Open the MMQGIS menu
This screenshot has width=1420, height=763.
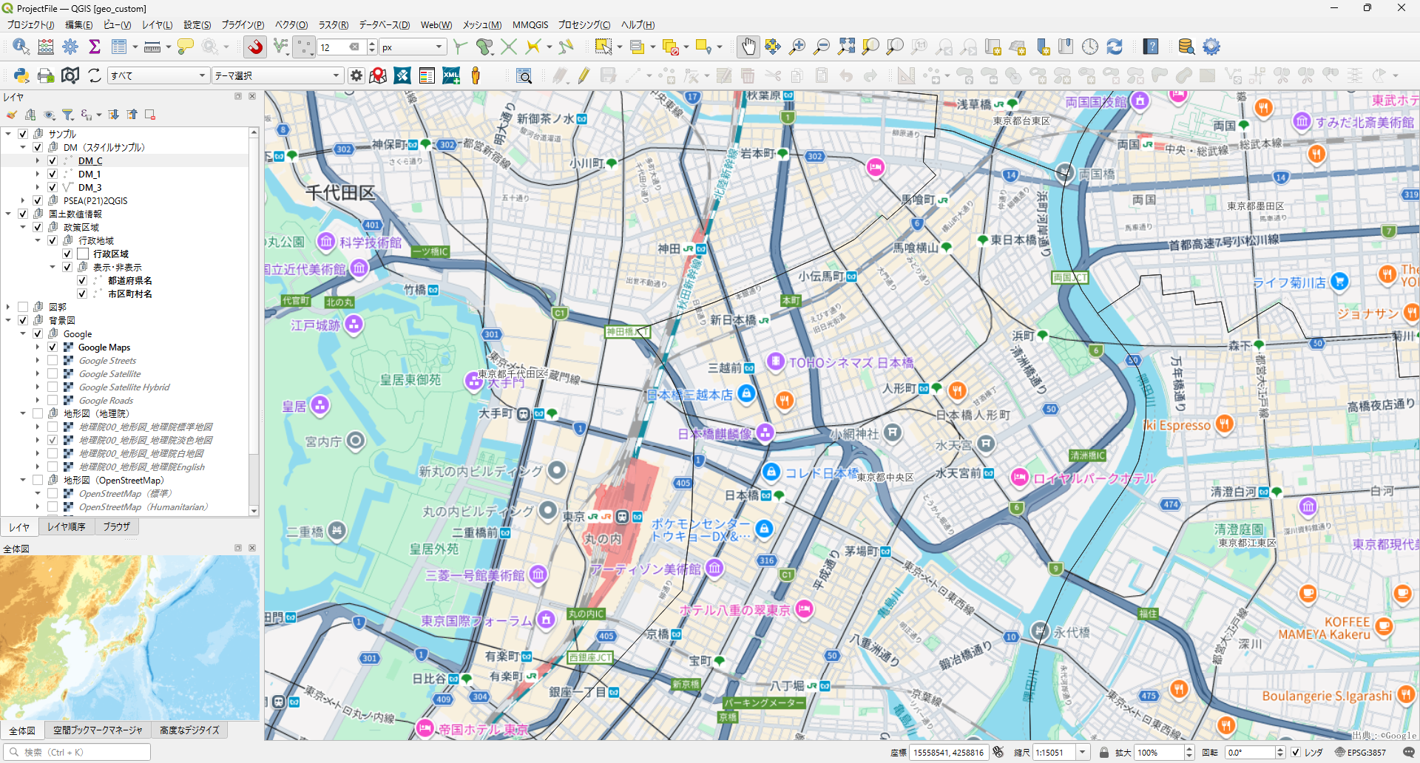pos(530,24)
